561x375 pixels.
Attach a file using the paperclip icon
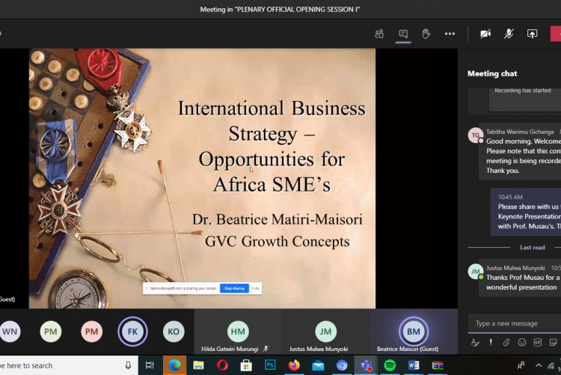click(506, 343)
